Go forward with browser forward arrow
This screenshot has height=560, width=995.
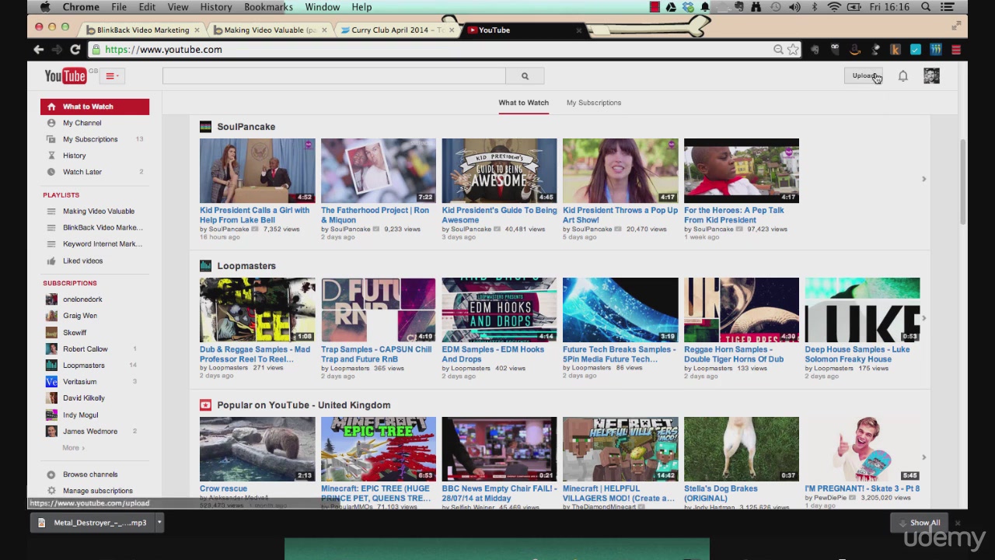coord(57,50)
